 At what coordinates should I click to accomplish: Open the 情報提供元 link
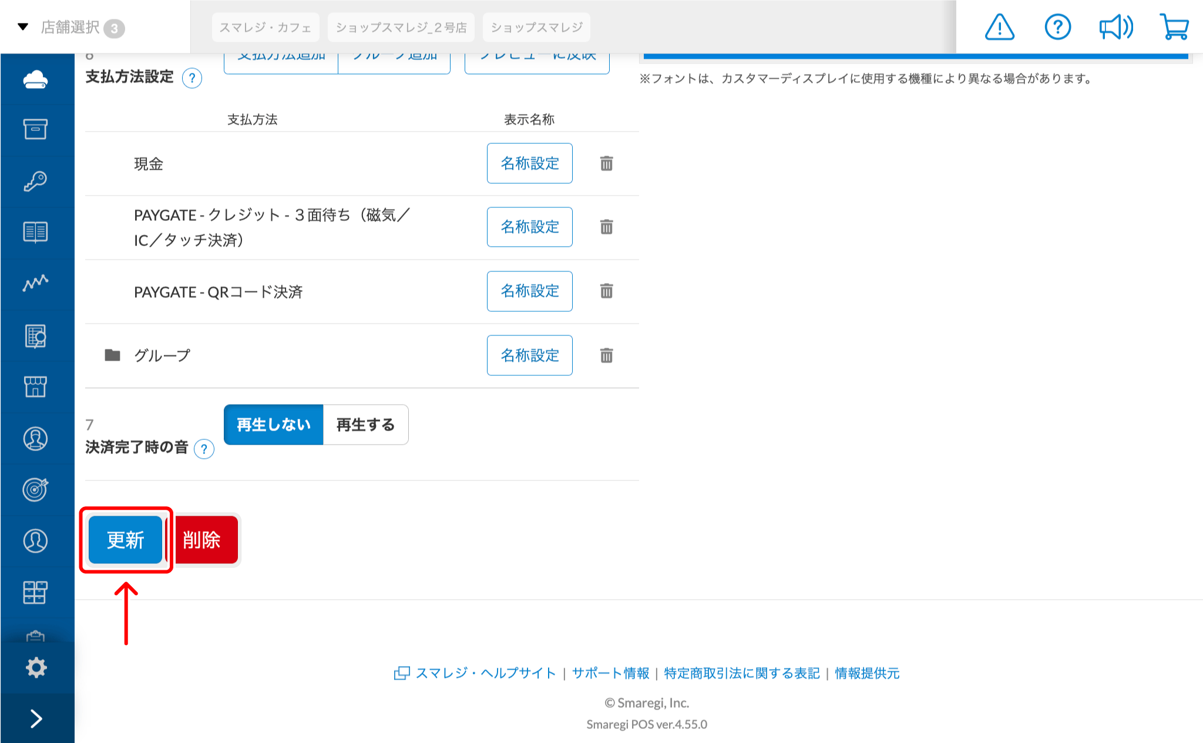[x=867, y=673]
